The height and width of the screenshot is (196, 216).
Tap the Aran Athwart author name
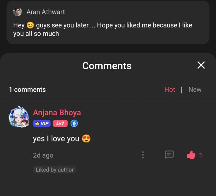point(46,12)
